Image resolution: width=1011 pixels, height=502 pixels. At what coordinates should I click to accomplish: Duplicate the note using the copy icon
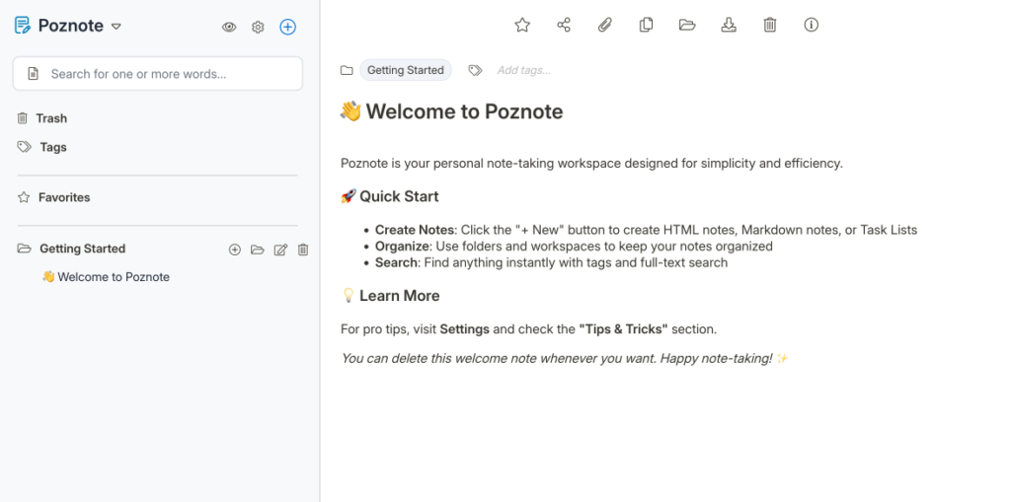click(646, 26)
